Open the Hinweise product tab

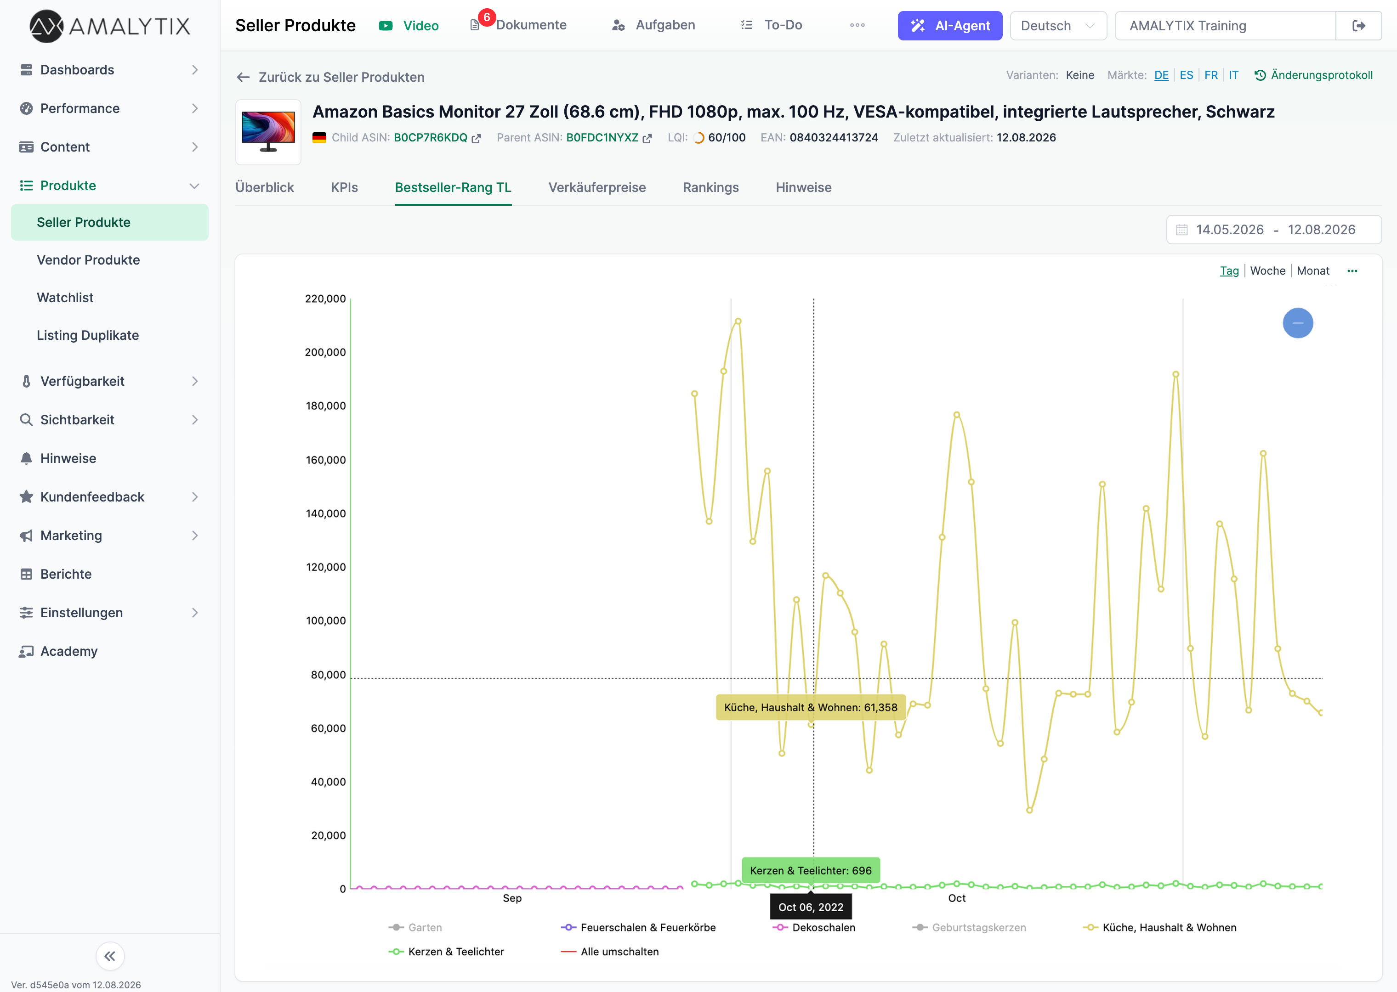click(804, 187)
